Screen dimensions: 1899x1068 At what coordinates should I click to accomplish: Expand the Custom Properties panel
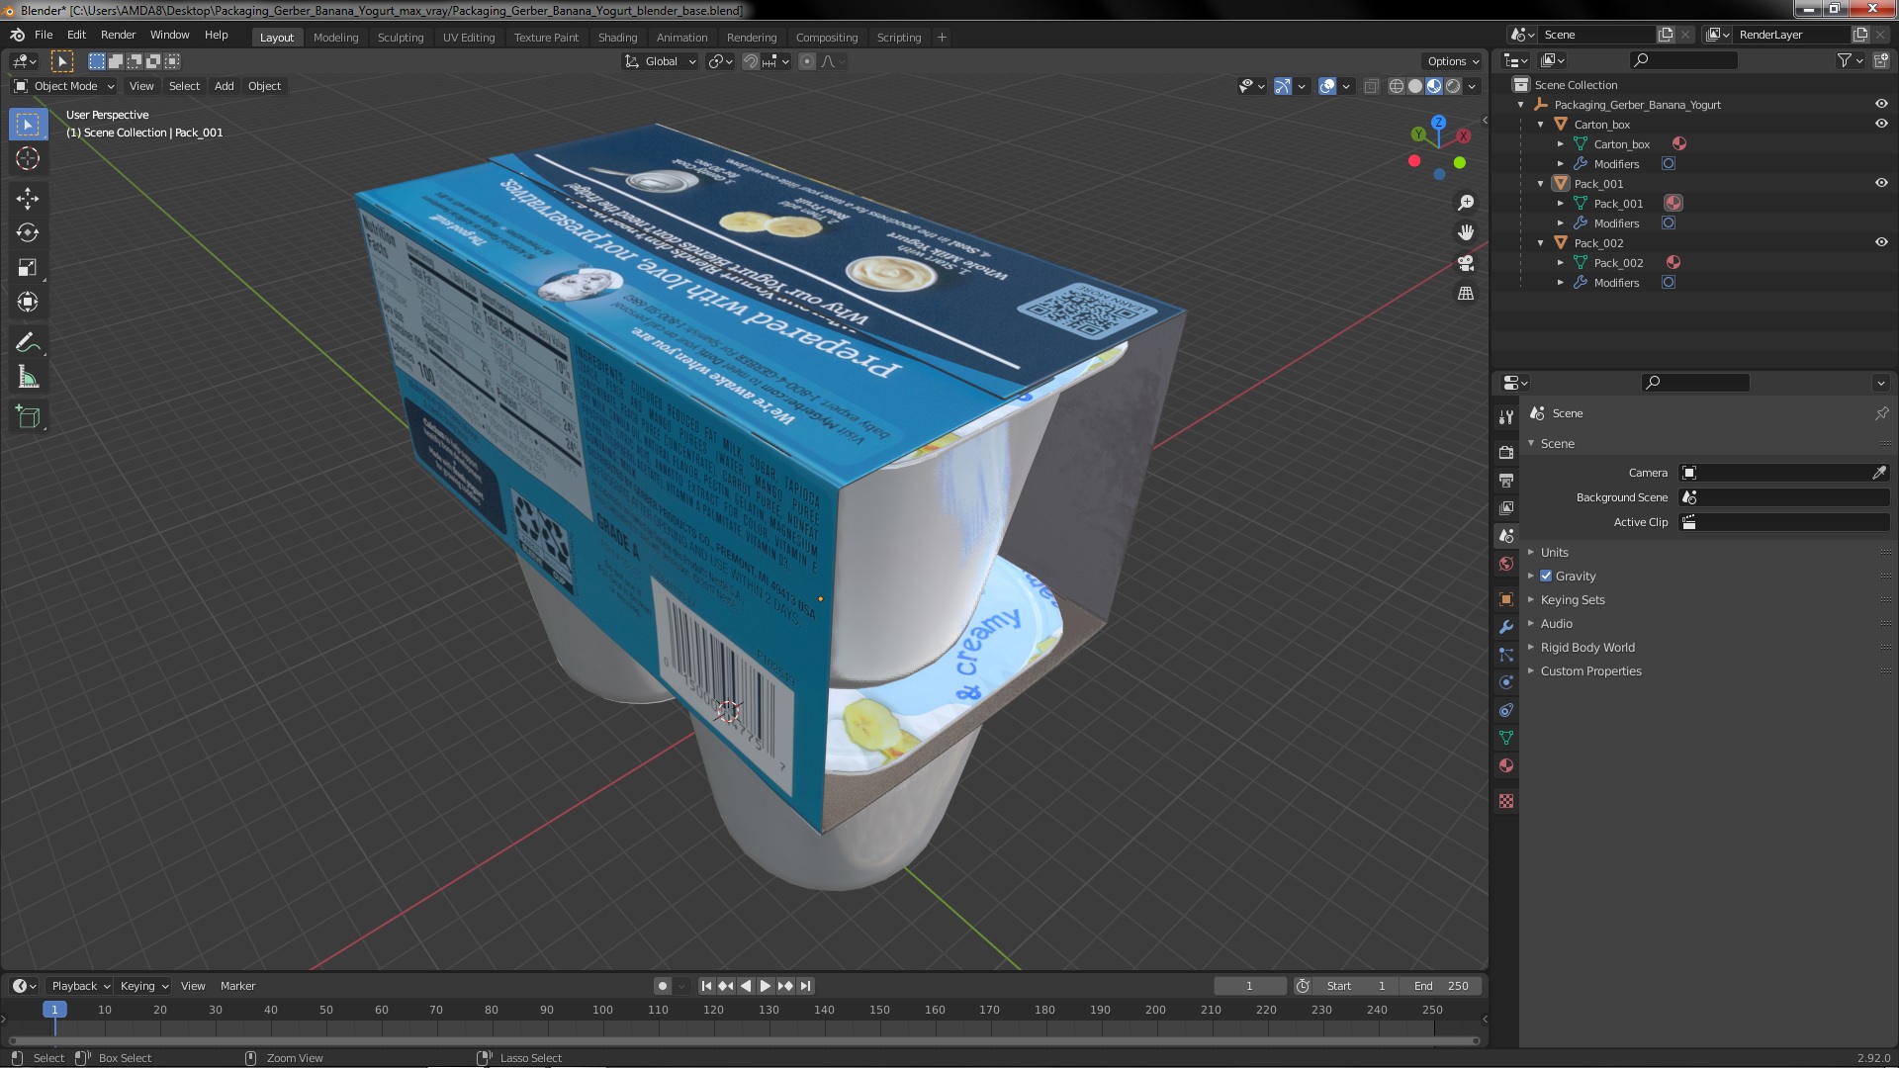[1590, 671]
